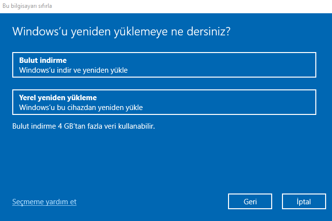
Task: Click the bold Bulut indirme title text
Action: [43, 60]
